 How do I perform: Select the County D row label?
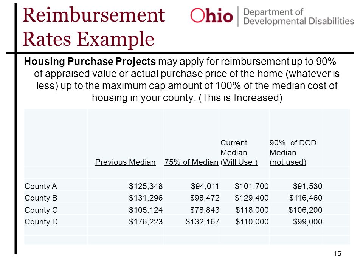pyautogui.click(x=41, y=222)
